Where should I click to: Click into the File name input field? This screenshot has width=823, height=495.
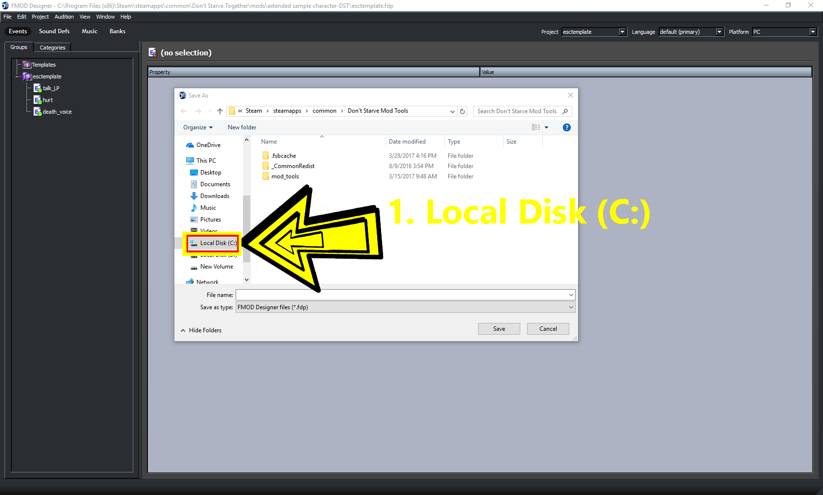click(402, 295)
